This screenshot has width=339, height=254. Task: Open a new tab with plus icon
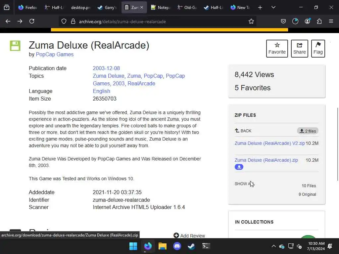(260, 8)
